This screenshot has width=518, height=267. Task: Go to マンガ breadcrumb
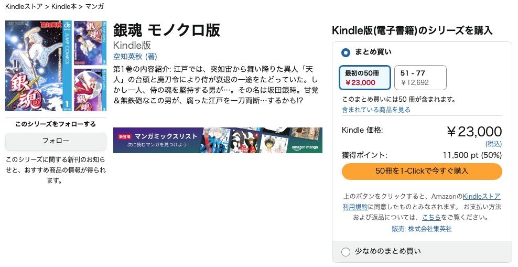[94, 6]
